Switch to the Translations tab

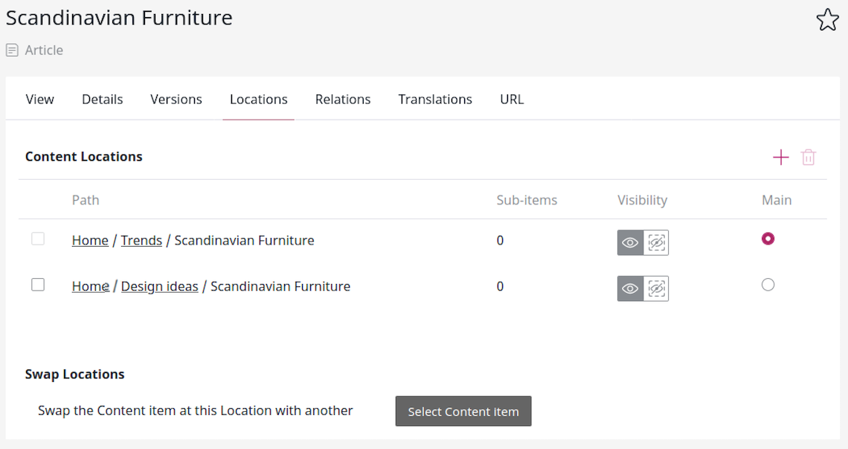(x=435, y=100)
